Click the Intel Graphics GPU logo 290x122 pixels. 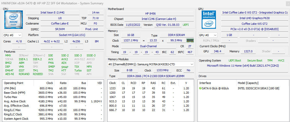tap(209, 20)
